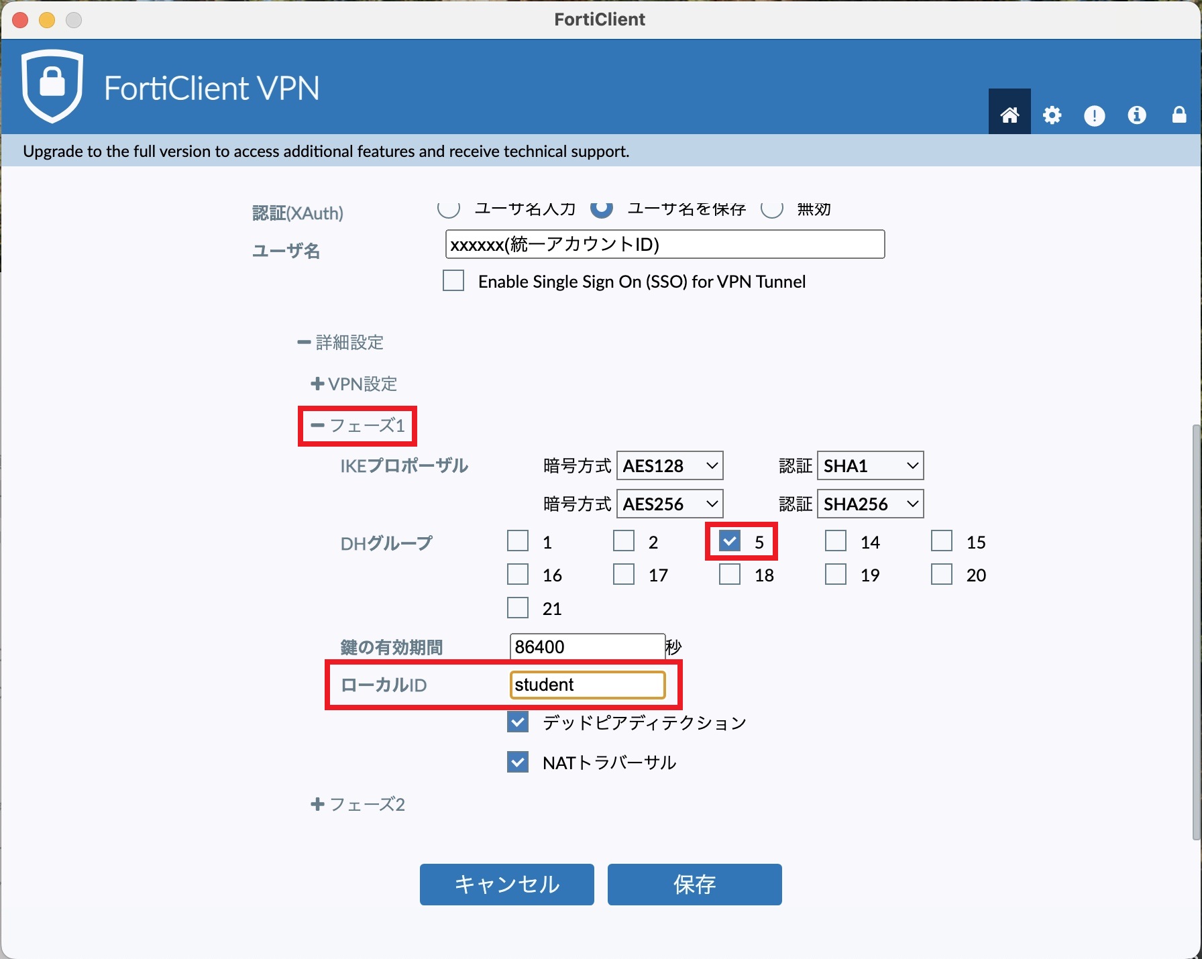Image resolution: width=1202 pixels, height=959 pixels.
Task: Click the ローカルID input field
Action: (587, 685)
